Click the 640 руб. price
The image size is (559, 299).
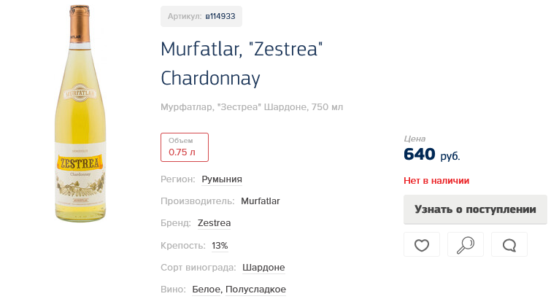431,155
